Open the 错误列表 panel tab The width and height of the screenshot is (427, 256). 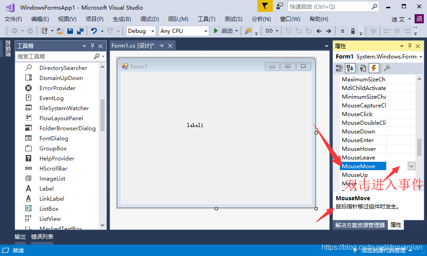coord(42,236)
